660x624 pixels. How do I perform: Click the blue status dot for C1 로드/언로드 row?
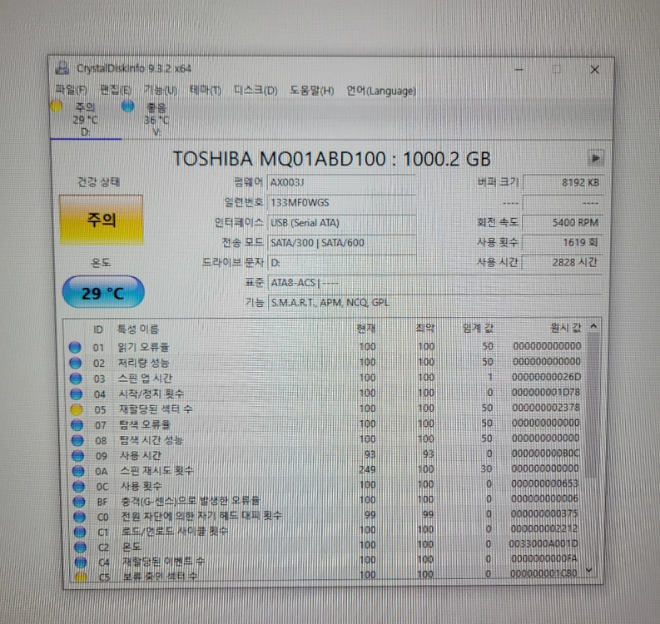coord(80,532)
